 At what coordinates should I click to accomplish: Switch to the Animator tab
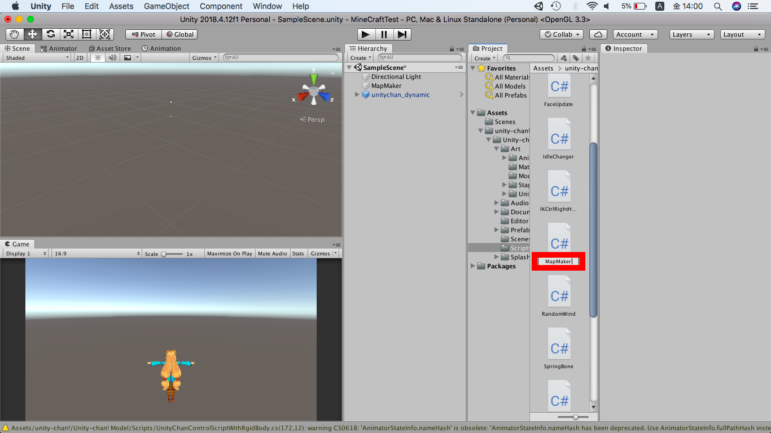(x=59, y=48)
